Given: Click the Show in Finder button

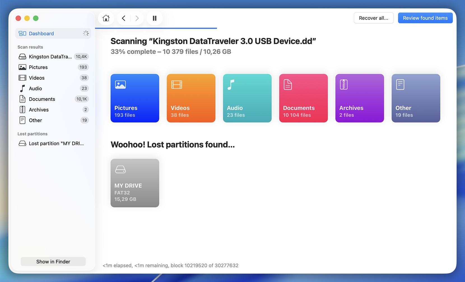Looking at the screenshot, I should 53,262.
